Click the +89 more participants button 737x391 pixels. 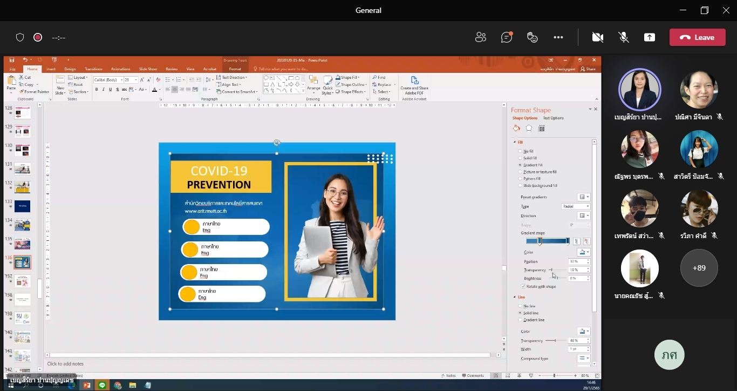coord(699,268)
